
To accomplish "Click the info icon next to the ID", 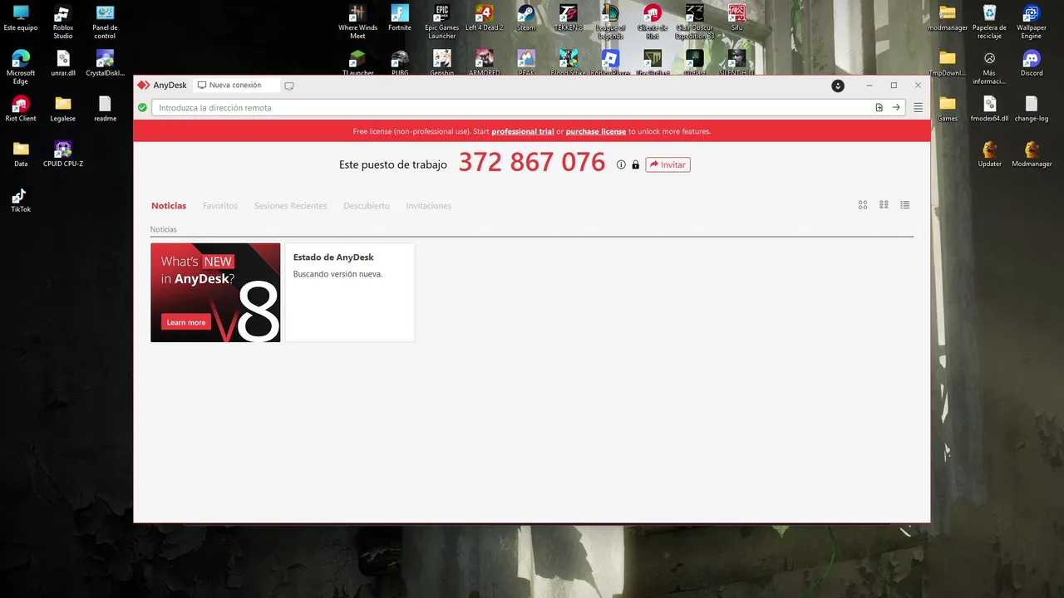I will click(621, 164).
